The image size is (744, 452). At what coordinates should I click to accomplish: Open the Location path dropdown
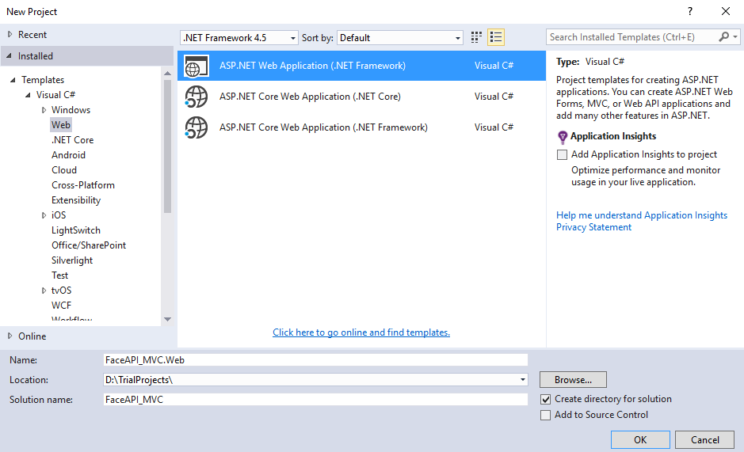click(x=522, y=380)
